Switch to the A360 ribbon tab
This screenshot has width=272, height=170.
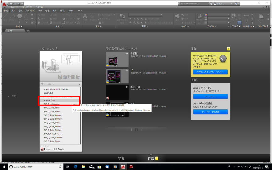71,11
